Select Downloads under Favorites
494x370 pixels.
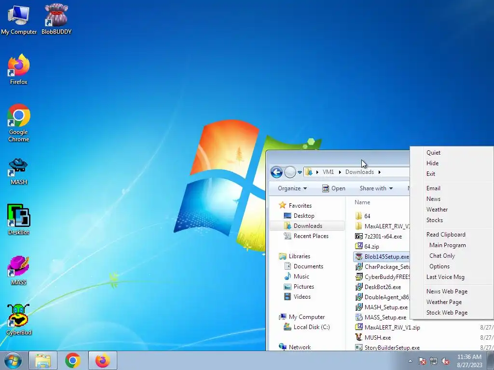click(x=308, y=226)
